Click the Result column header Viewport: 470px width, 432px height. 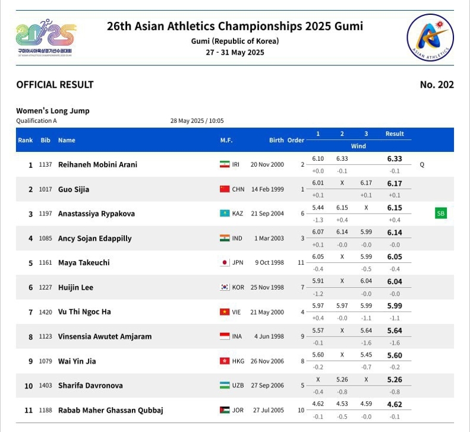[395, 134]
